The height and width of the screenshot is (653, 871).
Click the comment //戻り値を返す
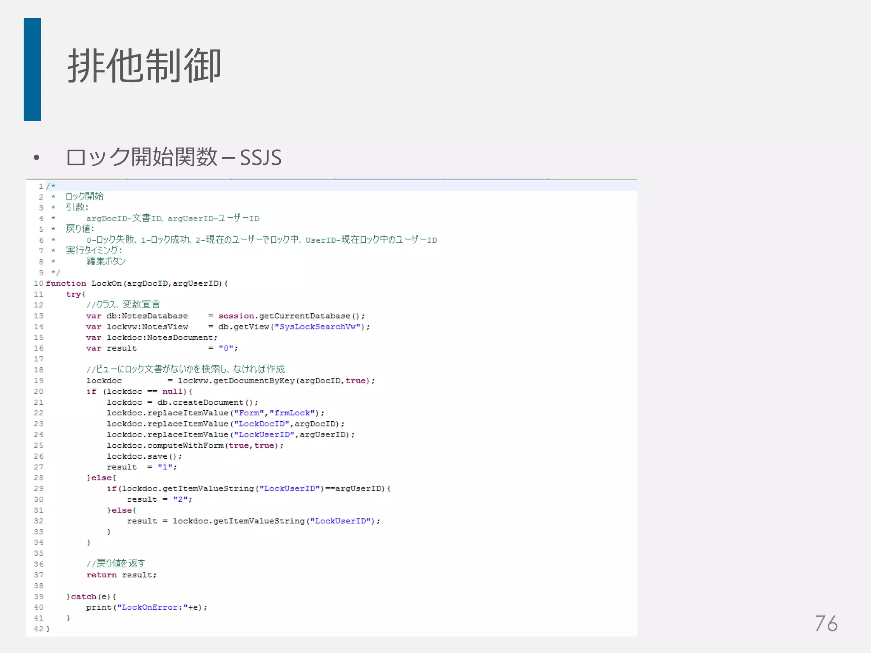116,563
